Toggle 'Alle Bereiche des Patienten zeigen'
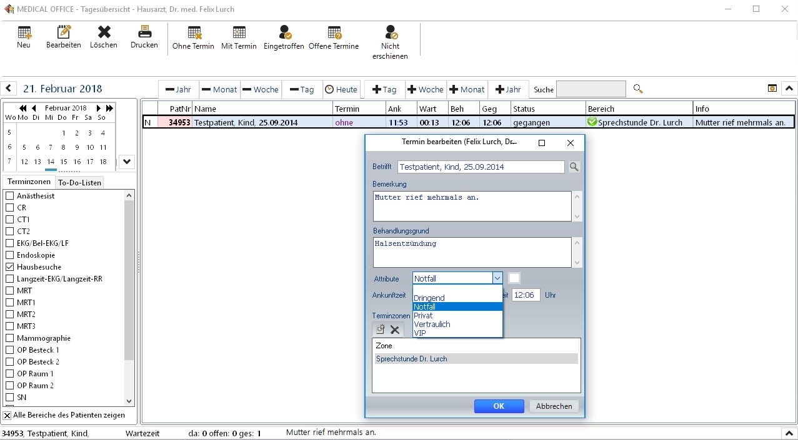This screenshot has height=440, width=798. click(x=7, y=415)
